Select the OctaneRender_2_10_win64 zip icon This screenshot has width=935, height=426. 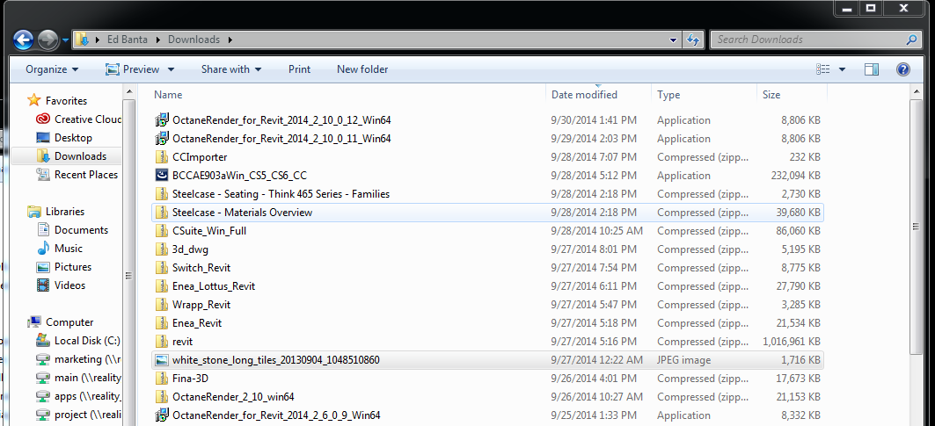(x=162, y=397)
